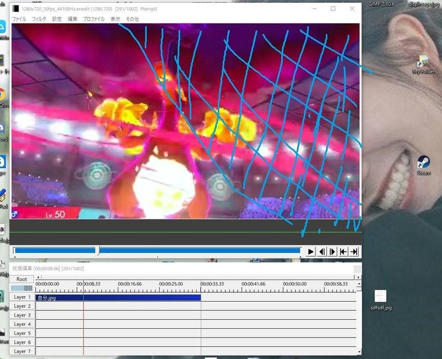Click the Root scene button
Viewport: 442px width, 359px height.
22,279
